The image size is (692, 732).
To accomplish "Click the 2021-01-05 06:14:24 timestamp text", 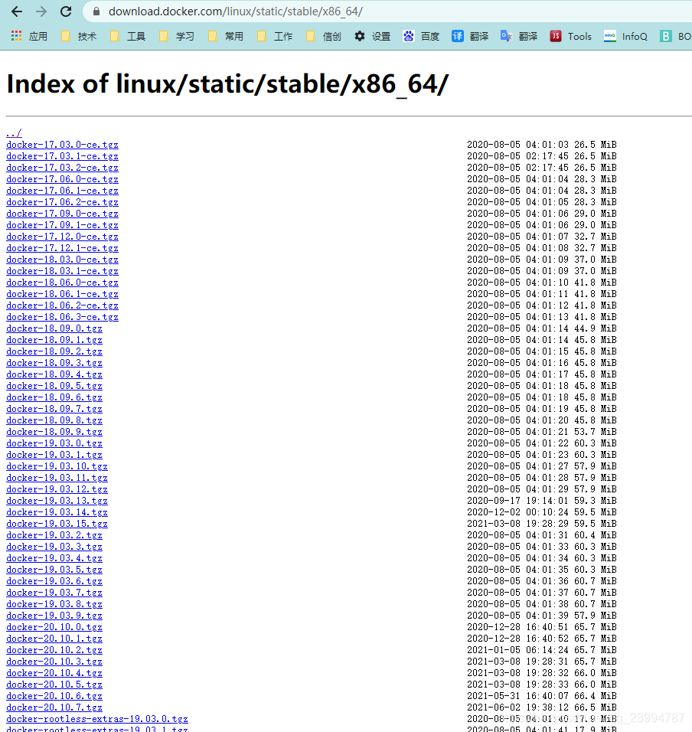I will point(517,650).
